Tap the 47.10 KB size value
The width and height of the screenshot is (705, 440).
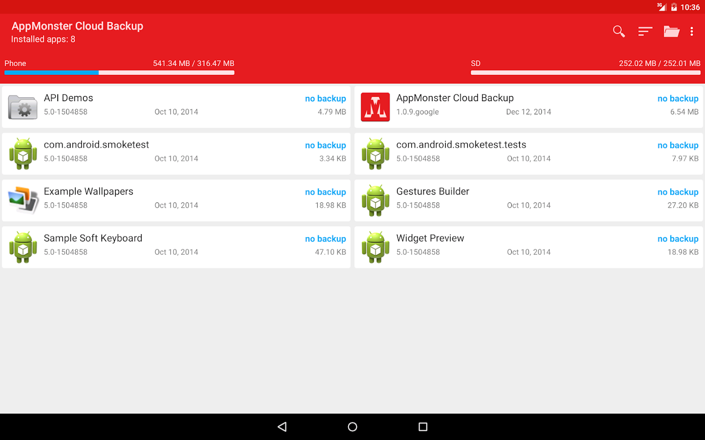tap(330, 252)
